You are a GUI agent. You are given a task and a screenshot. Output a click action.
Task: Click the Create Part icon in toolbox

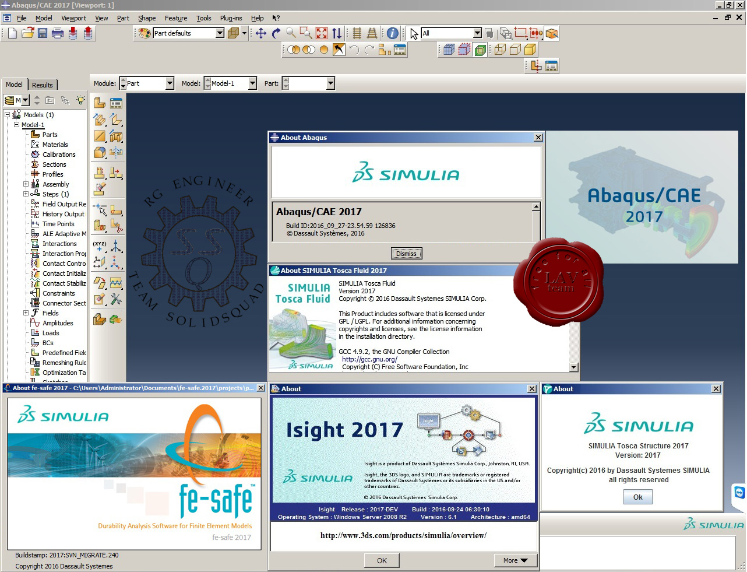pos(100,103)
